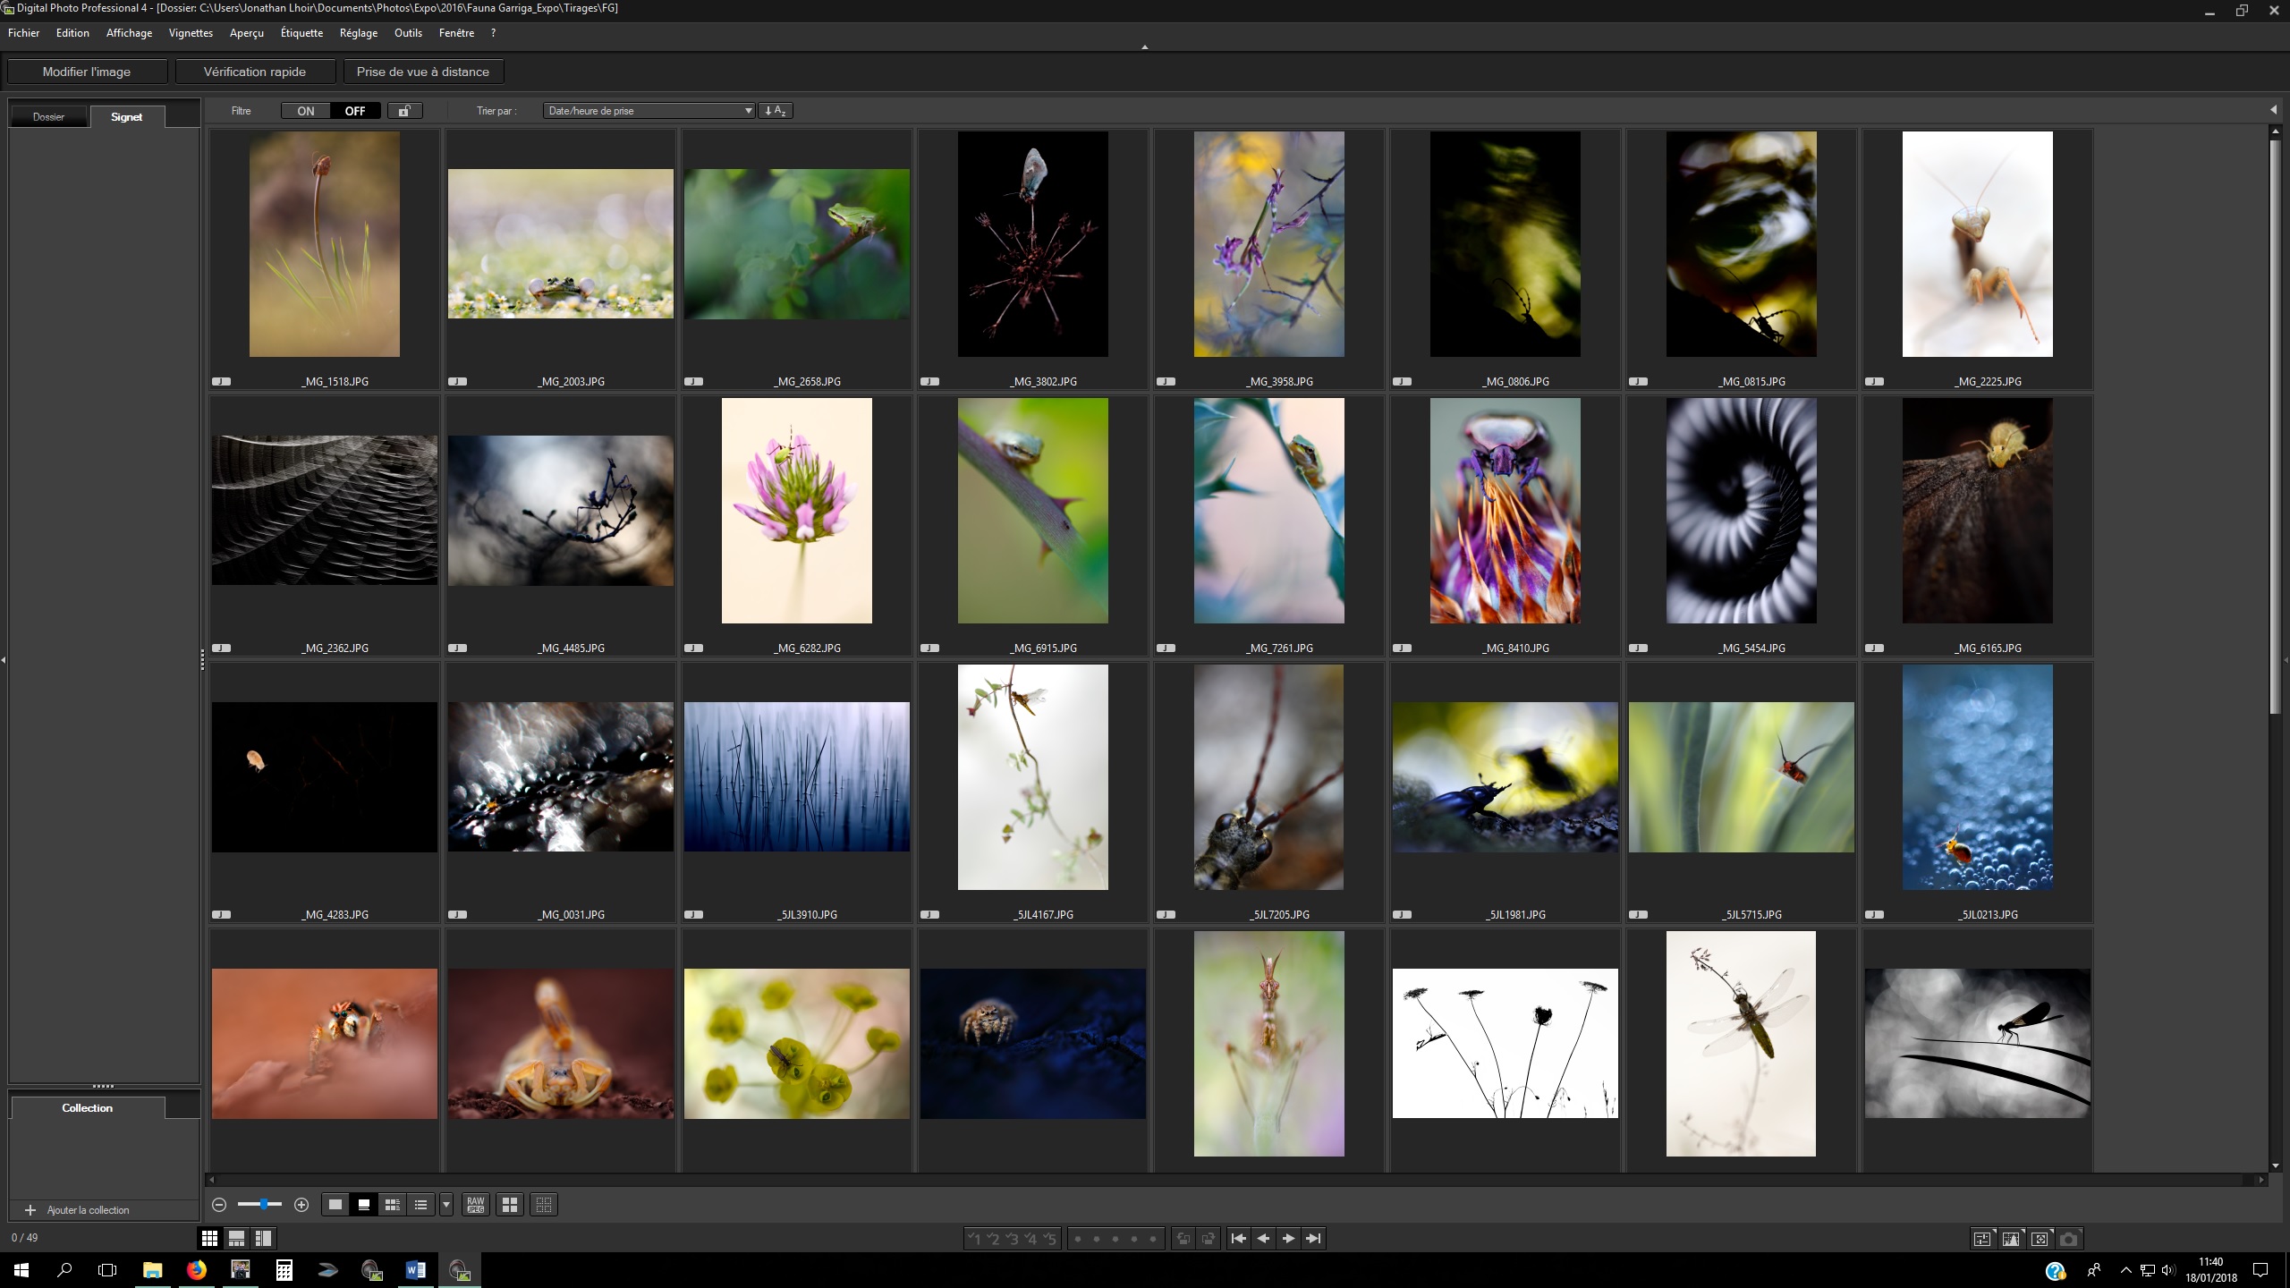Rotate image right icon
The height and width of the screenshot is (1288, 2290).
pyautogui.click(x=1209, y=1239)
